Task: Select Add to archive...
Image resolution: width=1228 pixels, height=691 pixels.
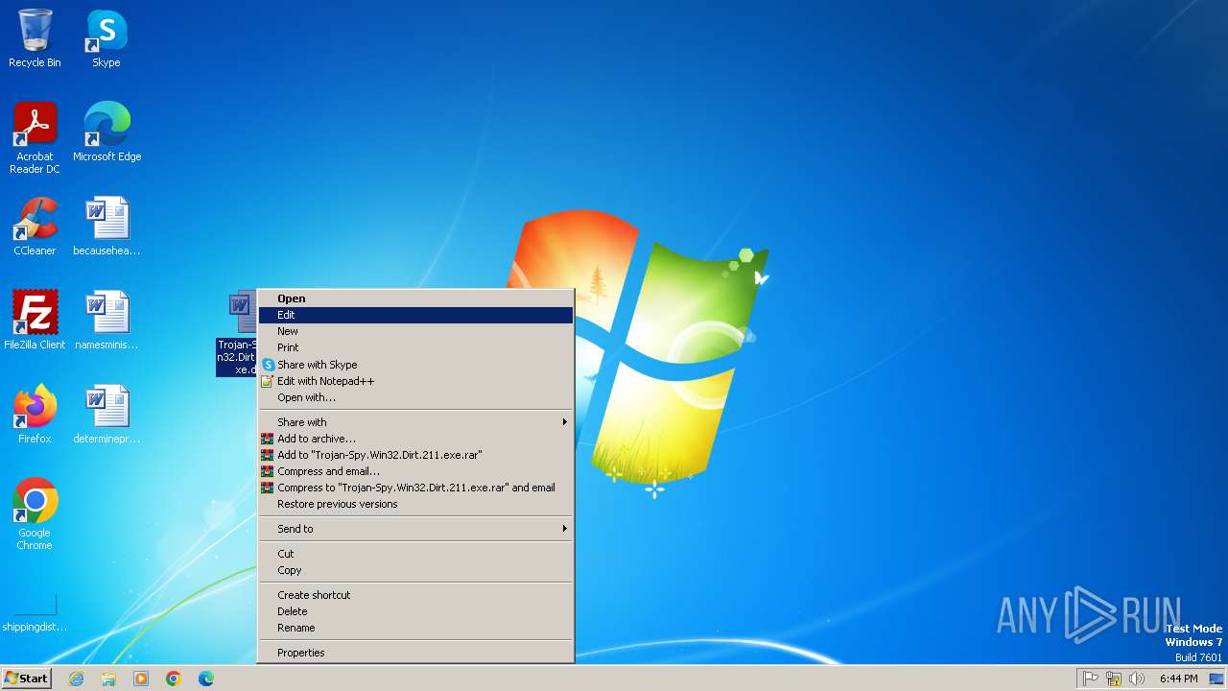Action: (415, 439)
